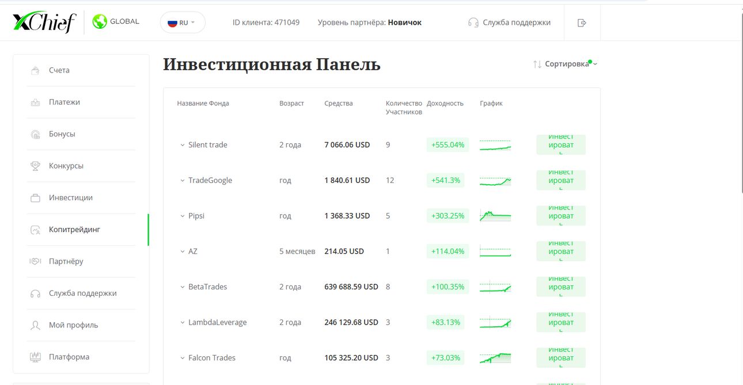The width and height of the screenshot is (743, 385).
Task: Click the invest button for Silent trade
Action: tap(561, 144)
